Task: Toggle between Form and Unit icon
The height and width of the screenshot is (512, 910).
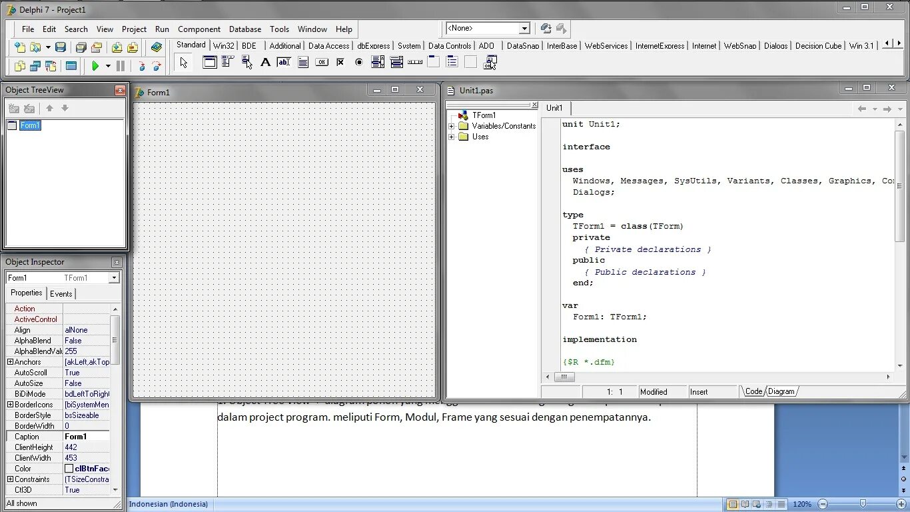Action: [x=51, y=66]
